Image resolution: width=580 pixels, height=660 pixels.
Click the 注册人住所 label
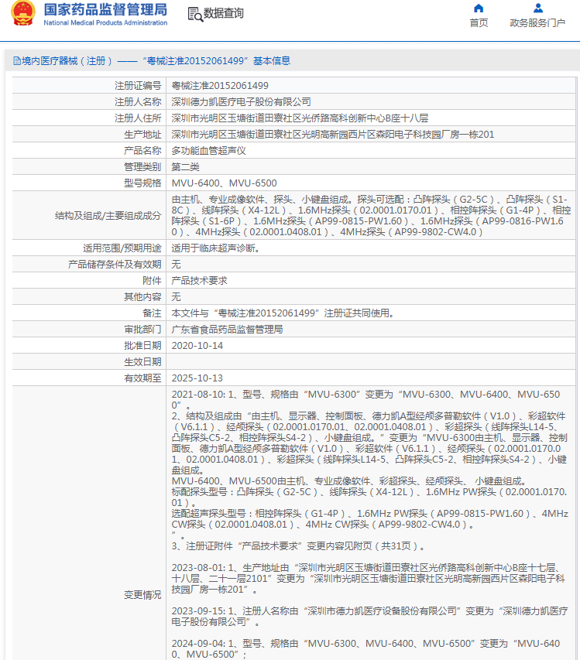coord(138,118)
